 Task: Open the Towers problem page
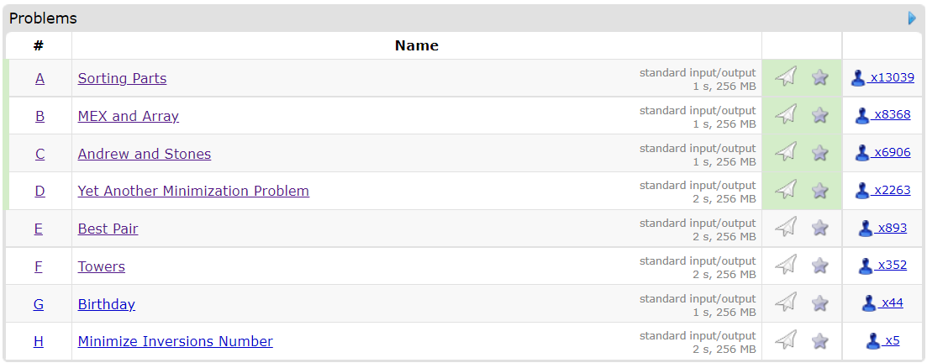pos(102,266)
